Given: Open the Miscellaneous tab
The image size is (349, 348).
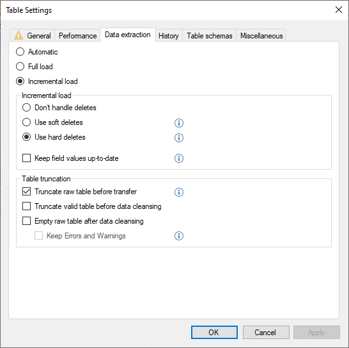Looking at the screenshot, I should [x=261, y=36].
